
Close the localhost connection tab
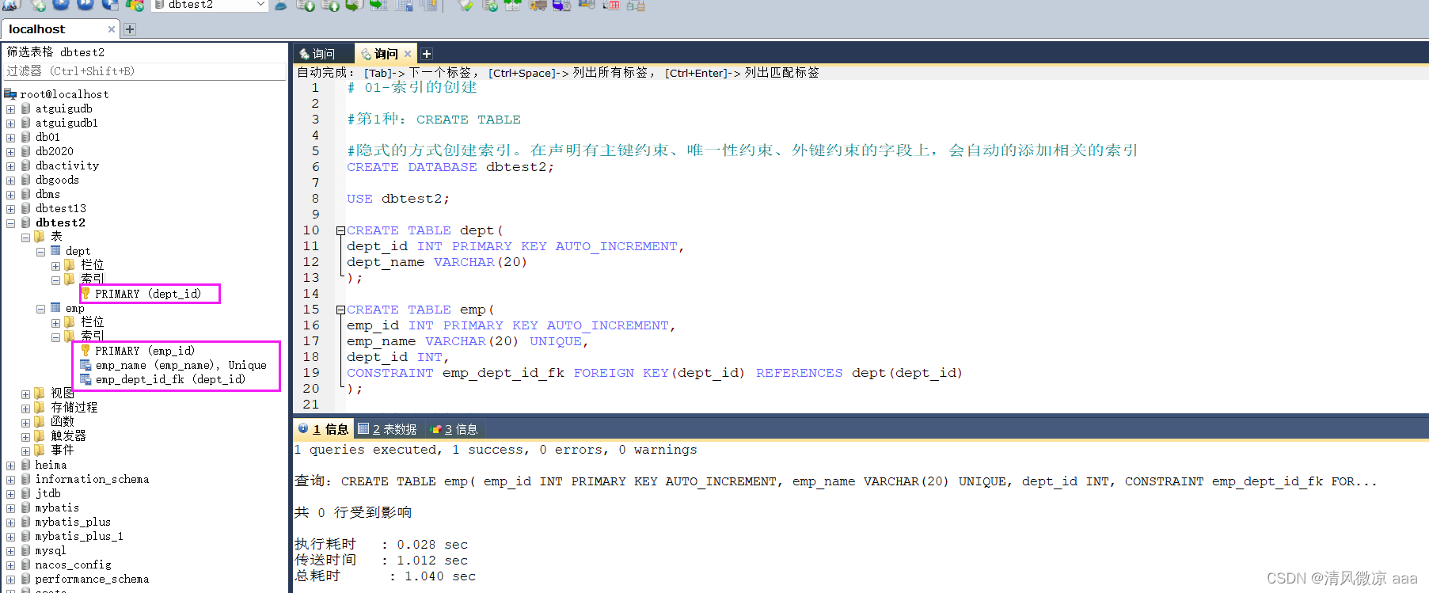[112, 29]
